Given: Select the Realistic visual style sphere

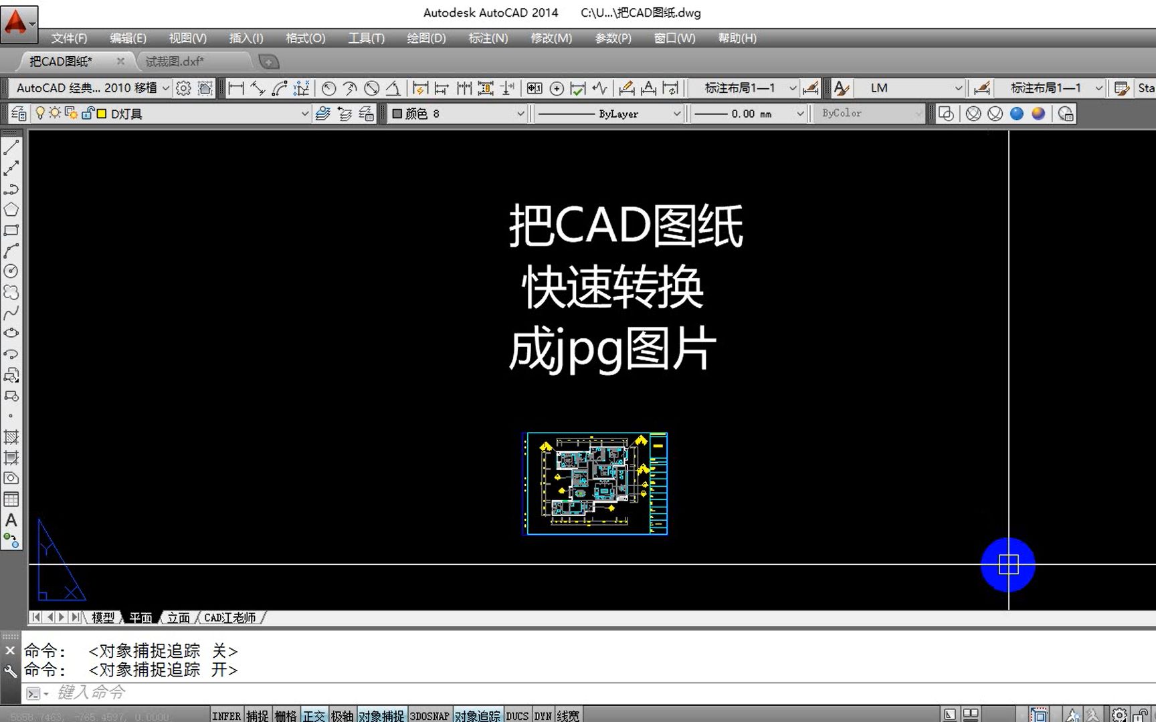Looking at the screenshot, I should coord(1017,114).
